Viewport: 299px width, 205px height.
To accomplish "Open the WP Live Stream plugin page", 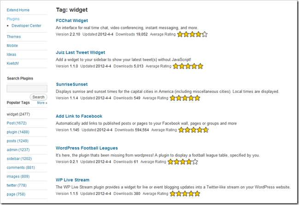I will click(x=72, y=180).
